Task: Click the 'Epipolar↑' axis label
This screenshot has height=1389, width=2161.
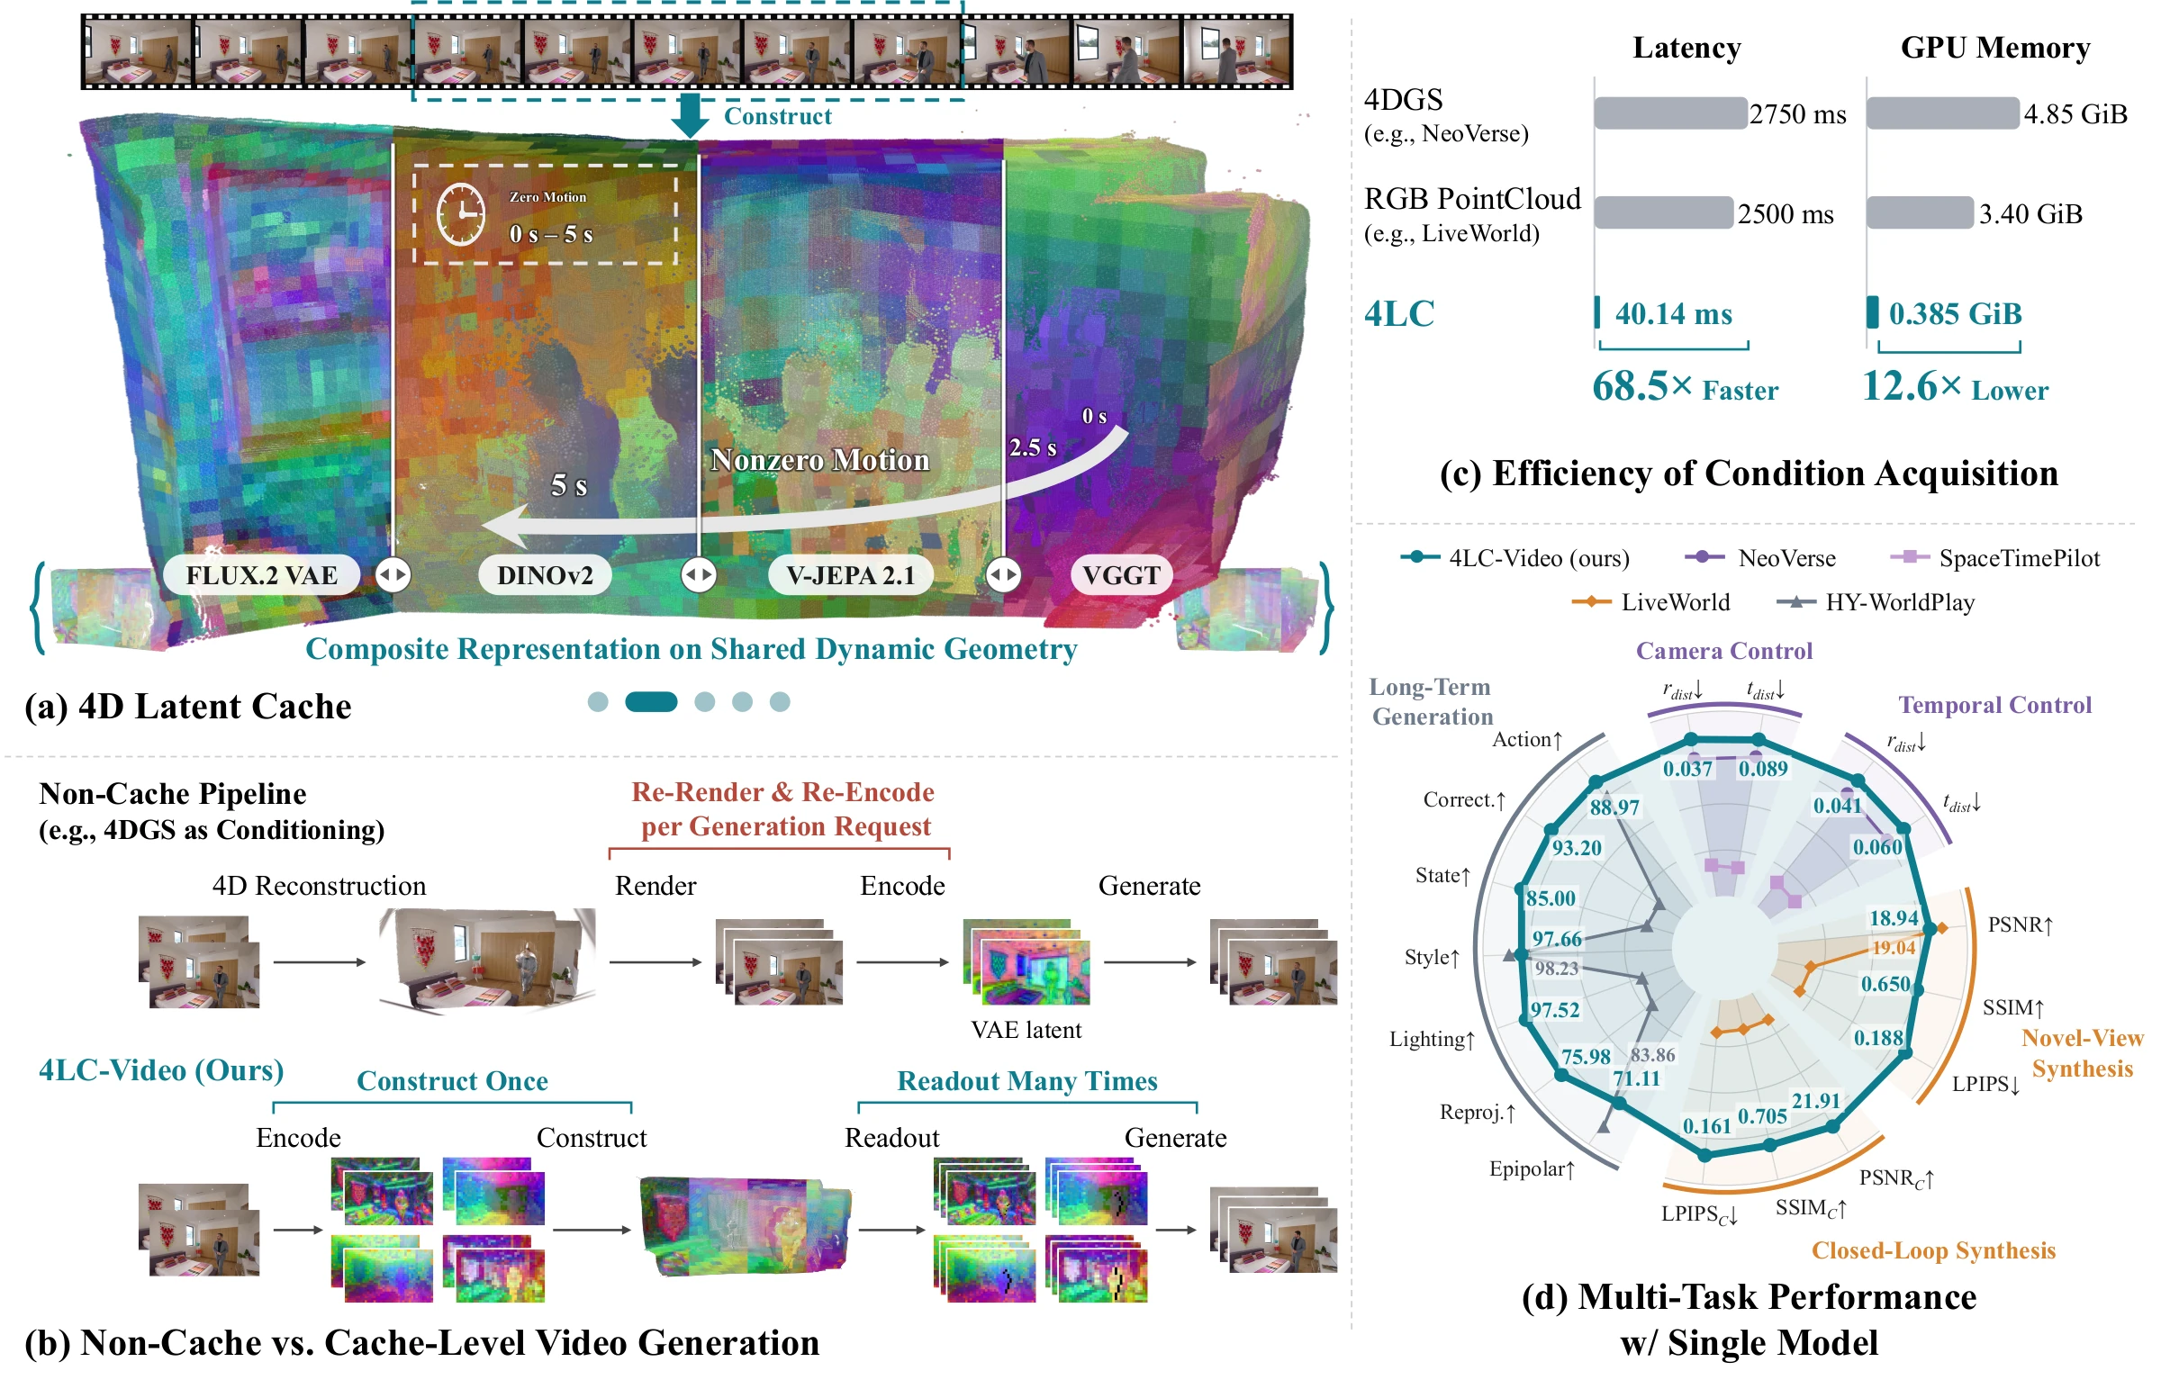Action: click(x=1532, y=1169)
